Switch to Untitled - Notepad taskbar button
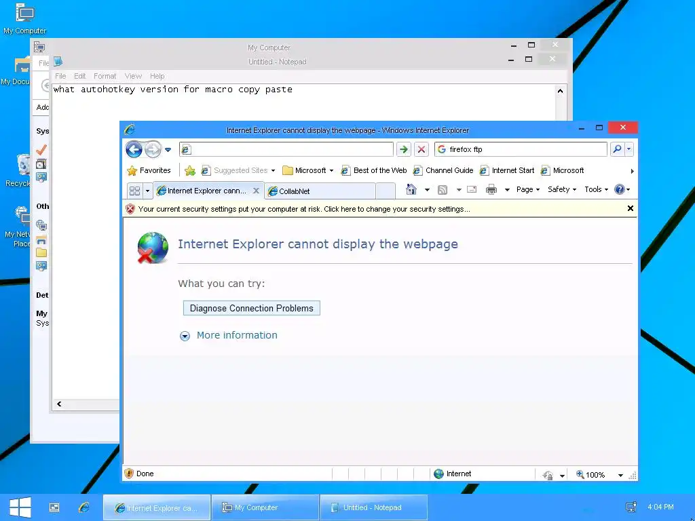The width and height of the screenshot is (695, 521). click(373, 507)
